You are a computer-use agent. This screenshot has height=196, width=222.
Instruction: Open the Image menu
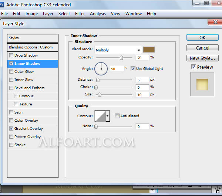pos(31,14)
